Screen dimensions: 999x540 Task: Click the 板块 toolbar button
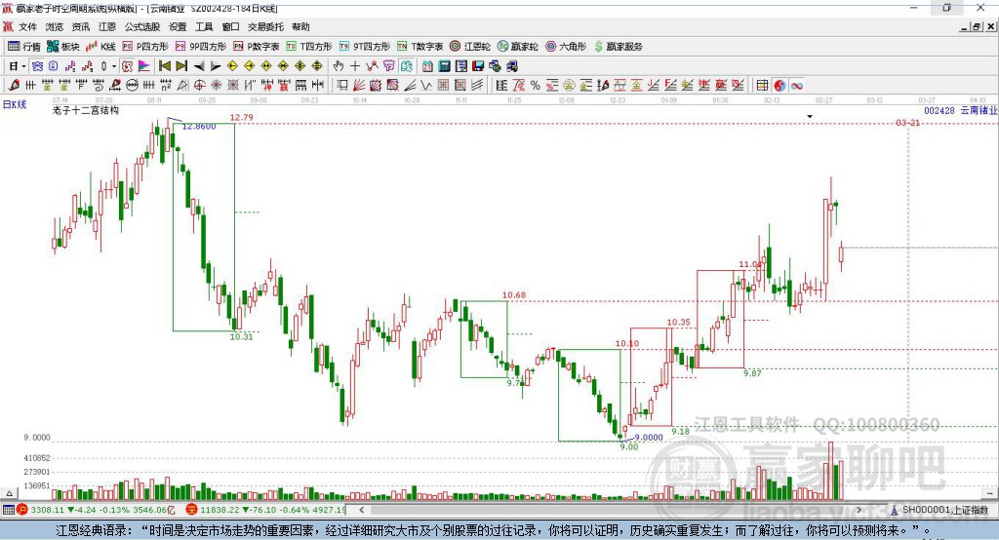pyautogui.click(x=63, y=47)
